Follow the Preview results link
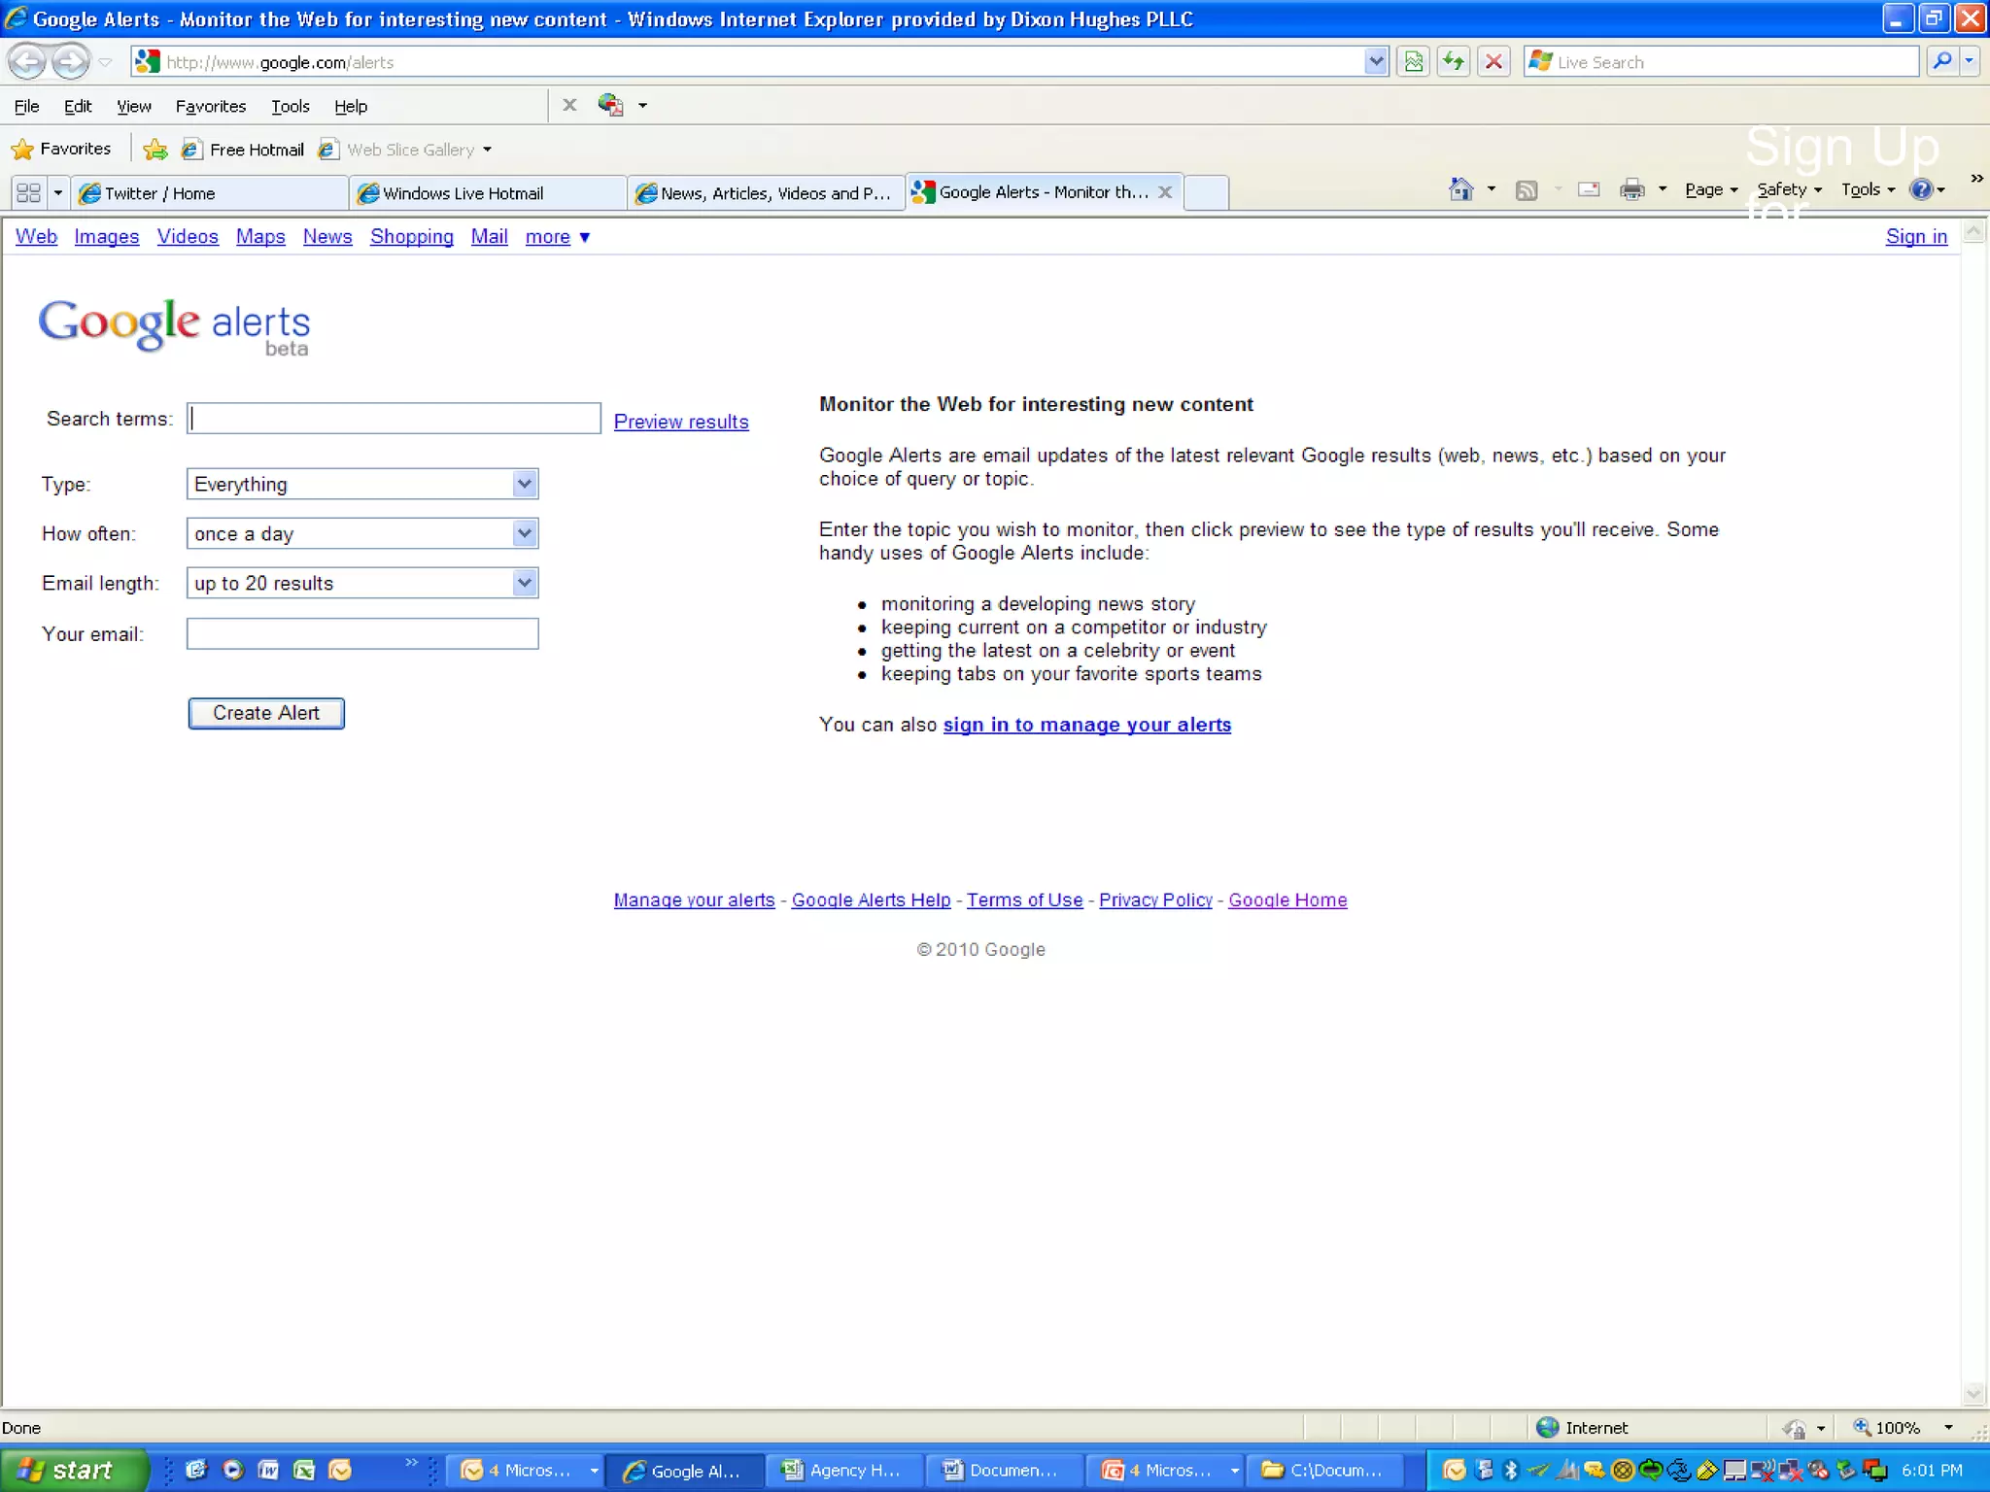The height and width of the screenshot is (1492, 1990). tap(680, 422)
